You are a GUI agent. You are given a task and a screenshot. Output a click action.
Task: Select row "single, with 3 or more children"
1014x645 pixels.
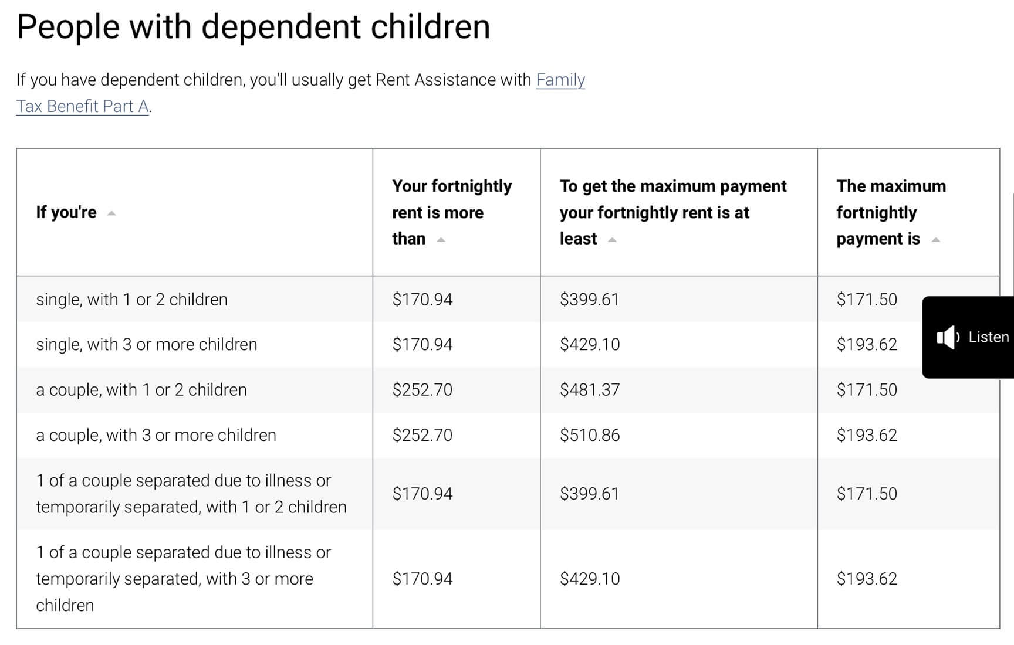pos(146,344)
